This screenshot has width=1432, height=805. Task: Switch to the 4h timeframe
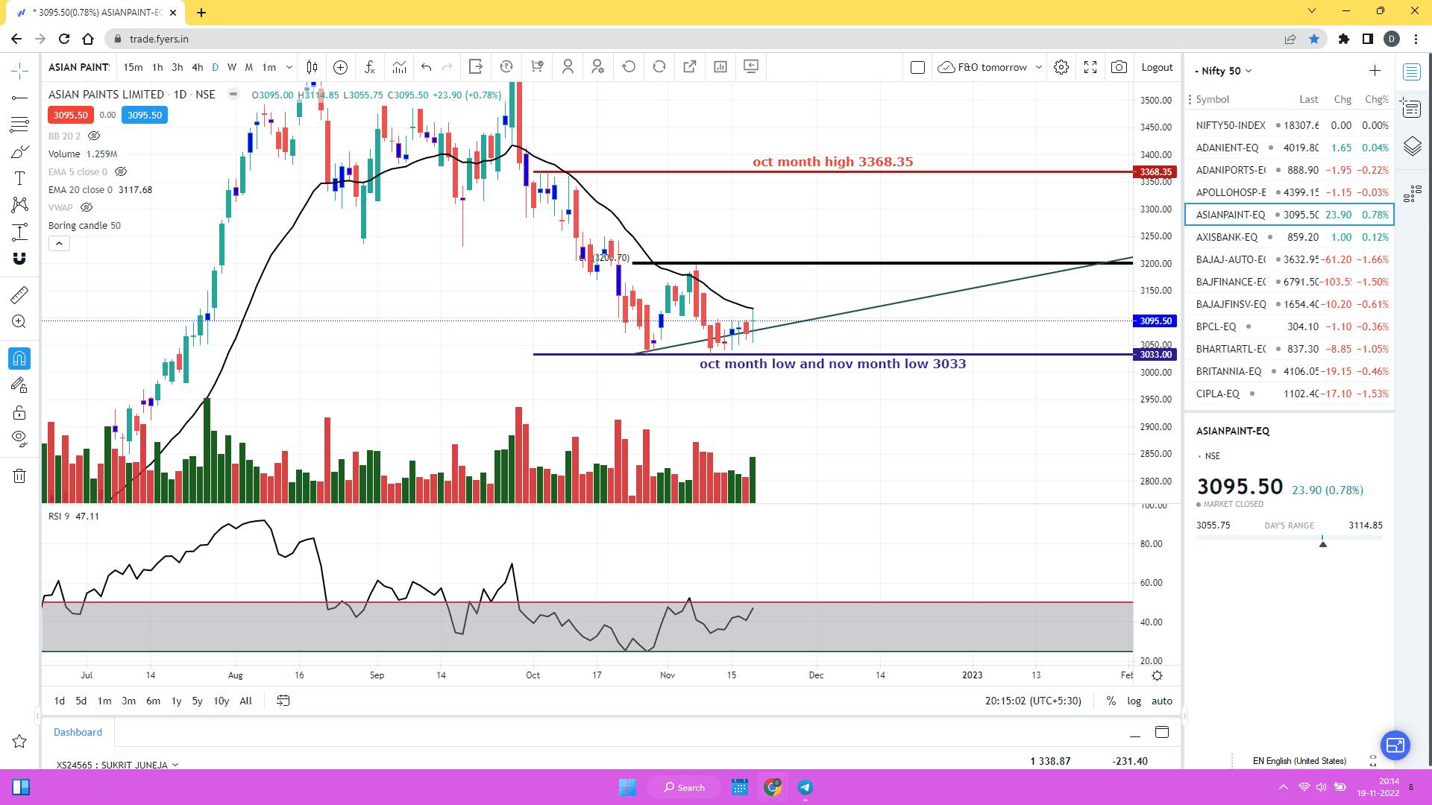198,67
